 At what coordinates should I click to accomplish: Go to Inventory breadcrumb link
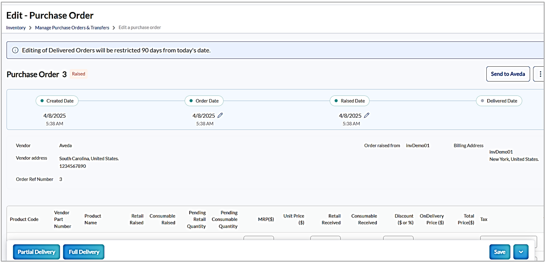pos(16,27)
